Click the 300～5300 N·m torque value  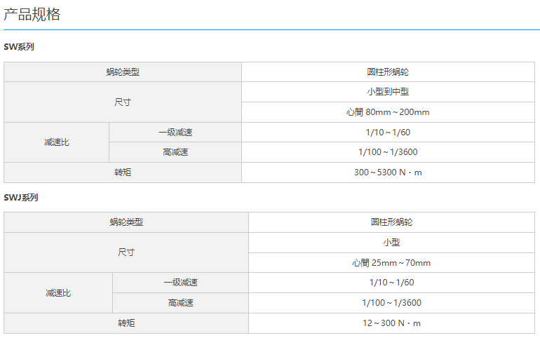click(388, 172)
